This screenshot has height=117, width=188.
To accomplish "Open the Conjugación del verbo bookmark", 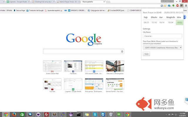I will click(97, 11).
